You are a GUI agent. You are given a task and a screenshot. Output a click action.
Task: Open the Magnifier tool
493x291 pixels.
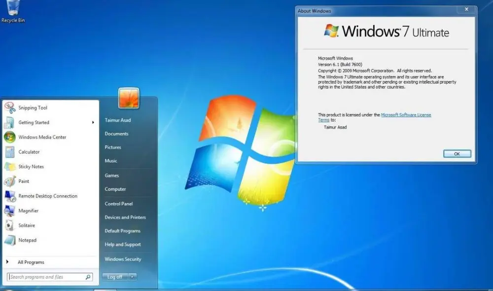[29, 211]
